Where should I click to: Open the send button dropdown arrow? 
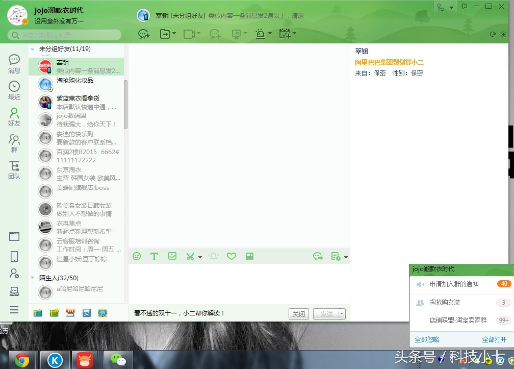pos(342,314)
